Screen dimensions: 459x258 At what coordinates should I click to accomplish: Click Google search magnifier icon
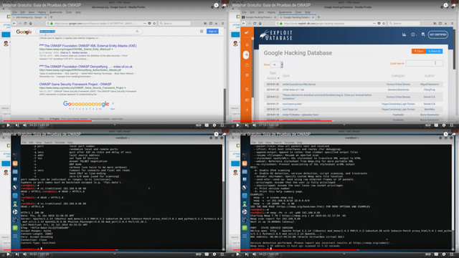(x=137, y=32)
